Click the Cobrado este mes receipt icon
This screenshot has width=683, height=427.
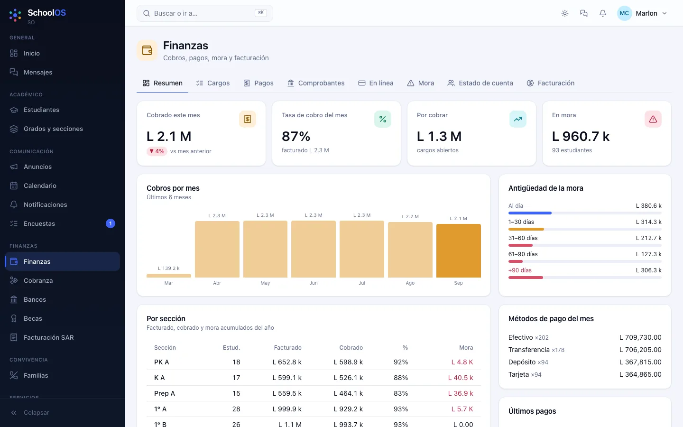[248, 119]
